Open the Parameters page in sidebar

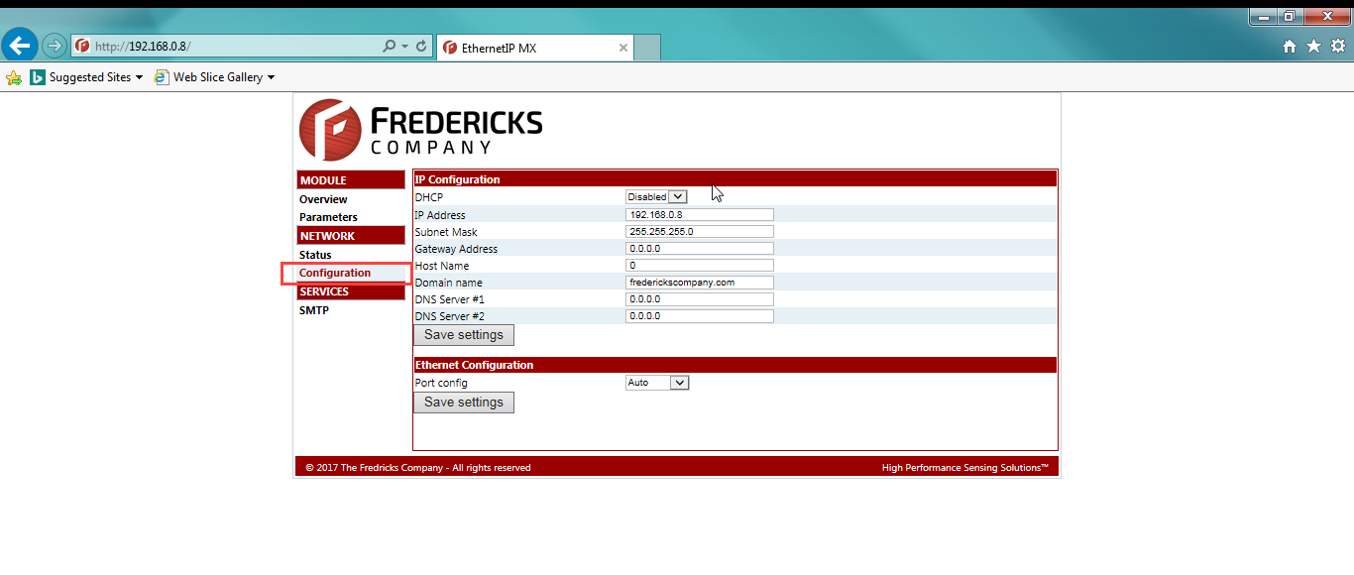pyautogui.click(x=328, y=217)
